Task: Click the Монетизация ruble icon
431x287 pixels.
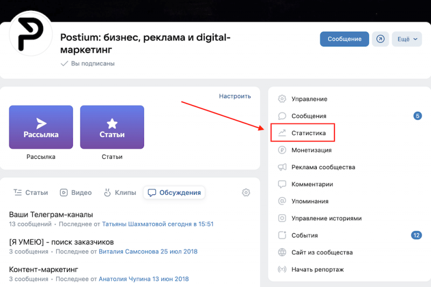Action: (x=282, y=150)
